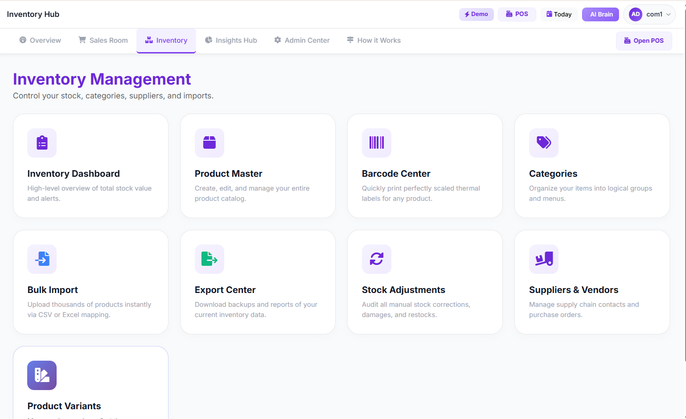The width and height of the screenshot is (686, 419).
Task: Switch to Admin Center tab
Action: [x=302, y=41]
